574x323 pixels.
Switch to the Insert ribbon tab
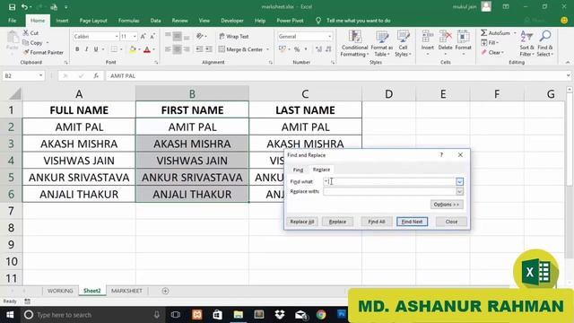[62, 21]
